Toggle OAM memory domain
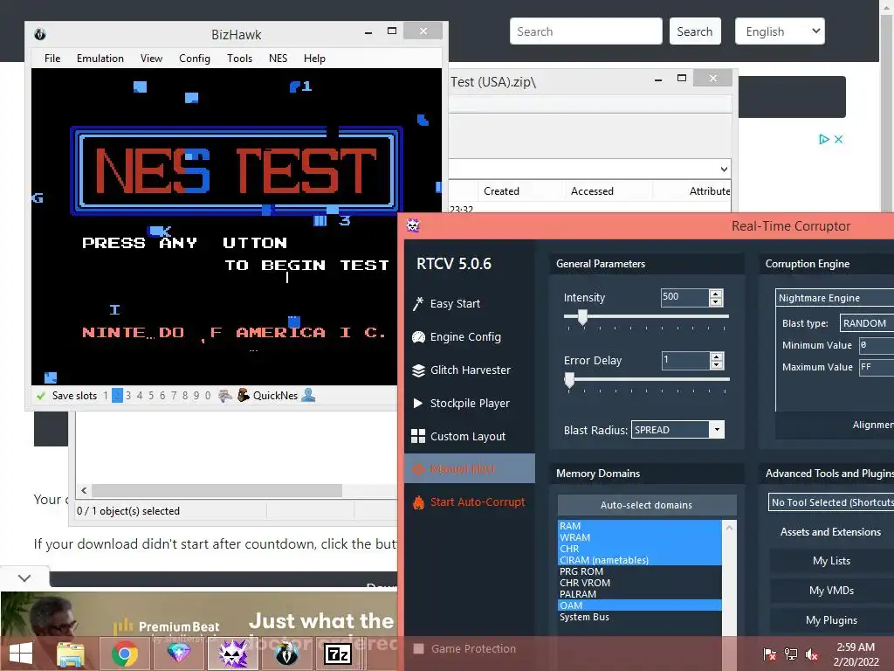This screenshot has width=894, height=671. [x=639, y=605]
